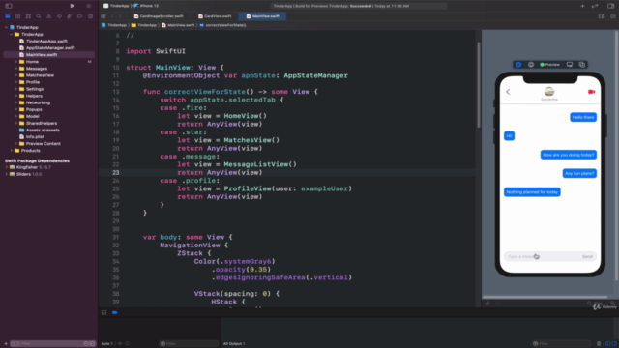The image size is (619, 348).
Task: Tap the Send button in preview
Action: tap(587, 256)
